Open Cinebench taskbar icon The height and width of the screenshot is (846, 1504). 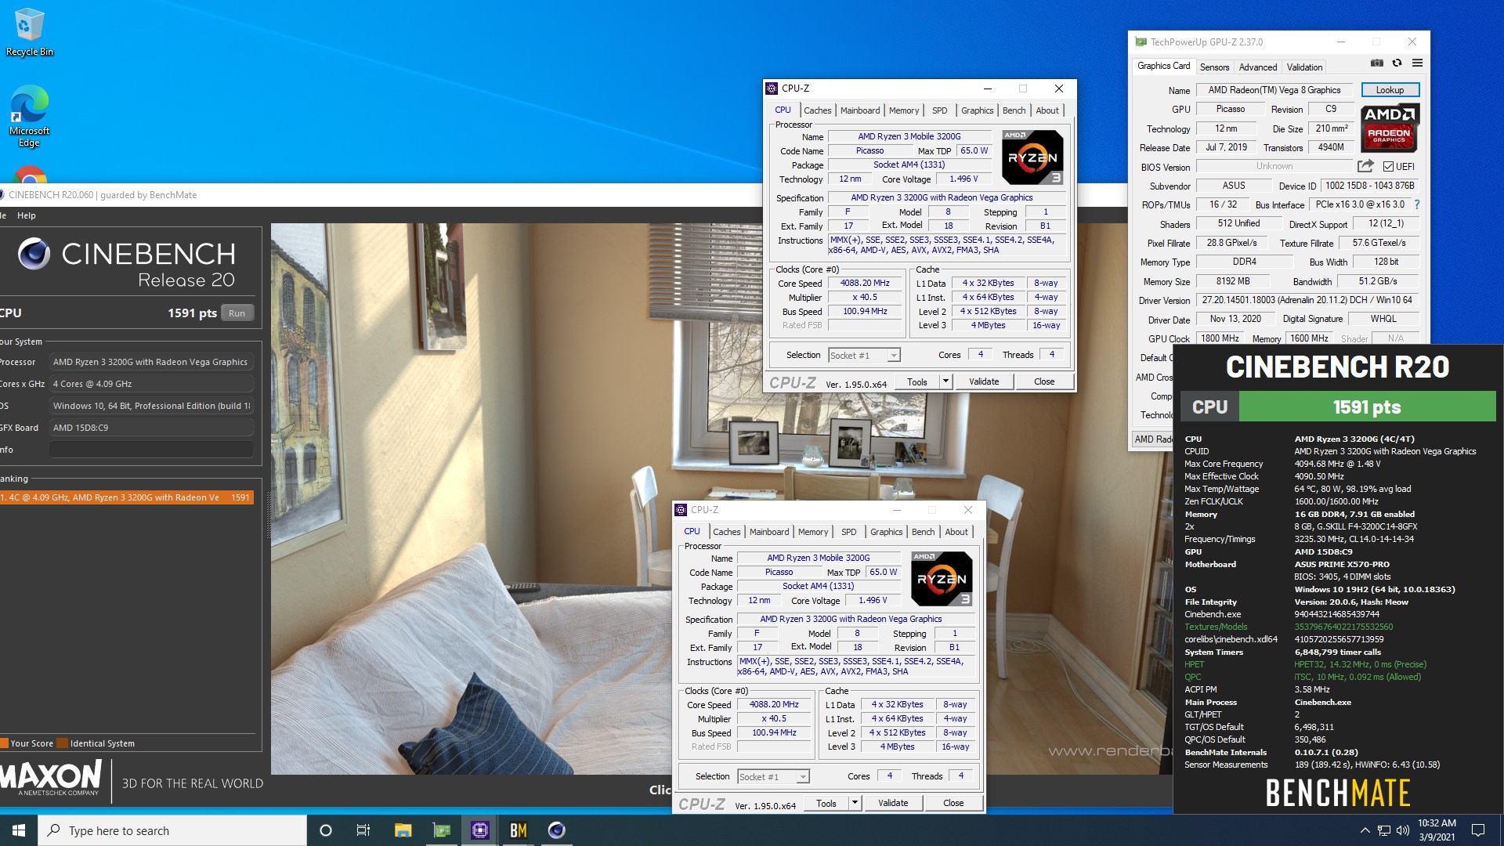[557, 830]
